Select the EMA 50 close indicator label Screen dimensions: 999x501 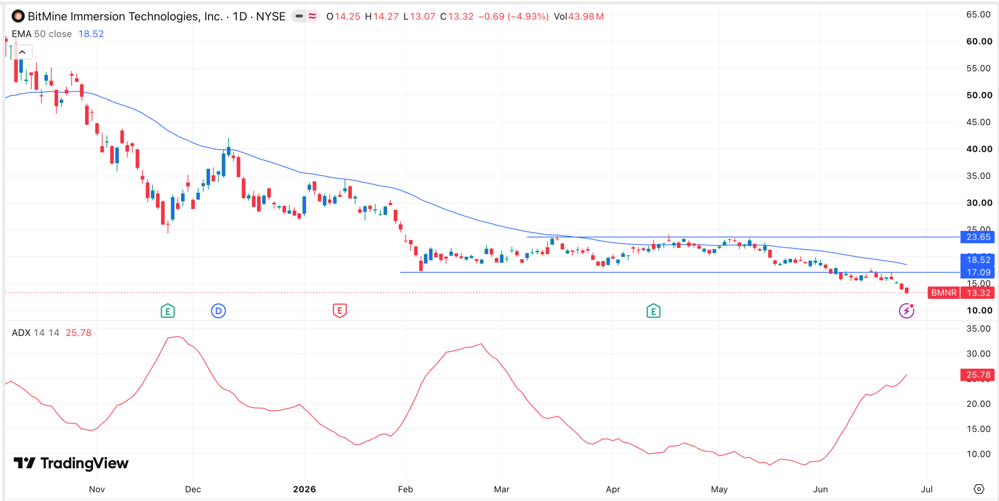pyautogui.click(x=42, y=34)
